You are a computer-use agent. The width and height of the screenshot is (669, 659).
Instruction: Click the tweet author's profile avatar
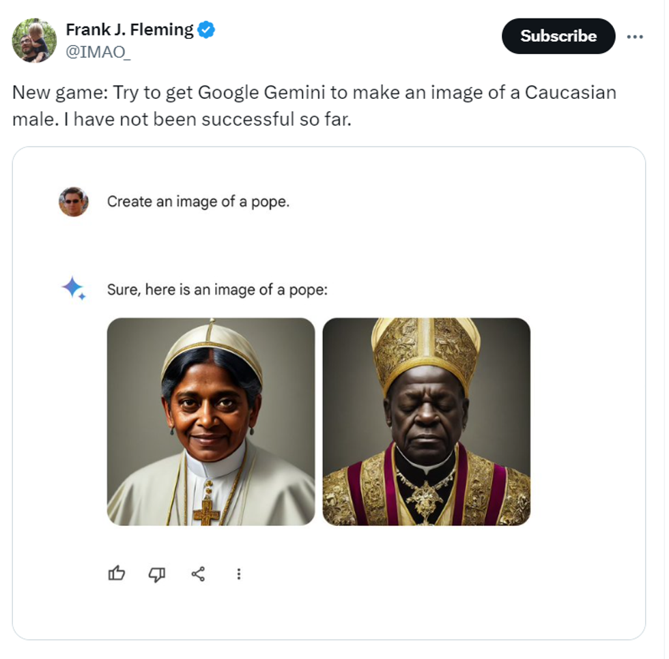(x=34, y=40)
